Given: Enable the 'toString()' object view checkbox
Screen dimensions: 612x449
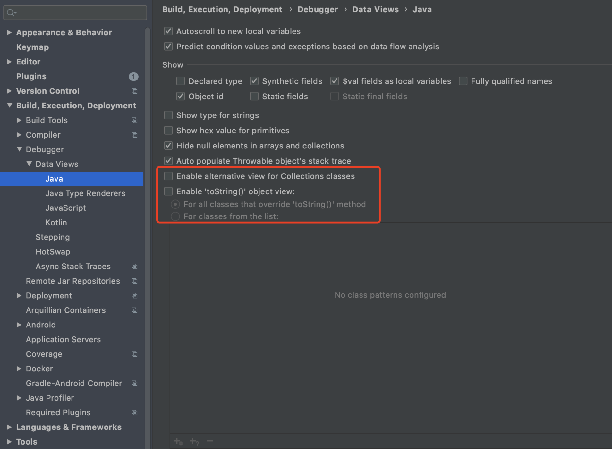Looking at the screenshot, I should 168,191.
